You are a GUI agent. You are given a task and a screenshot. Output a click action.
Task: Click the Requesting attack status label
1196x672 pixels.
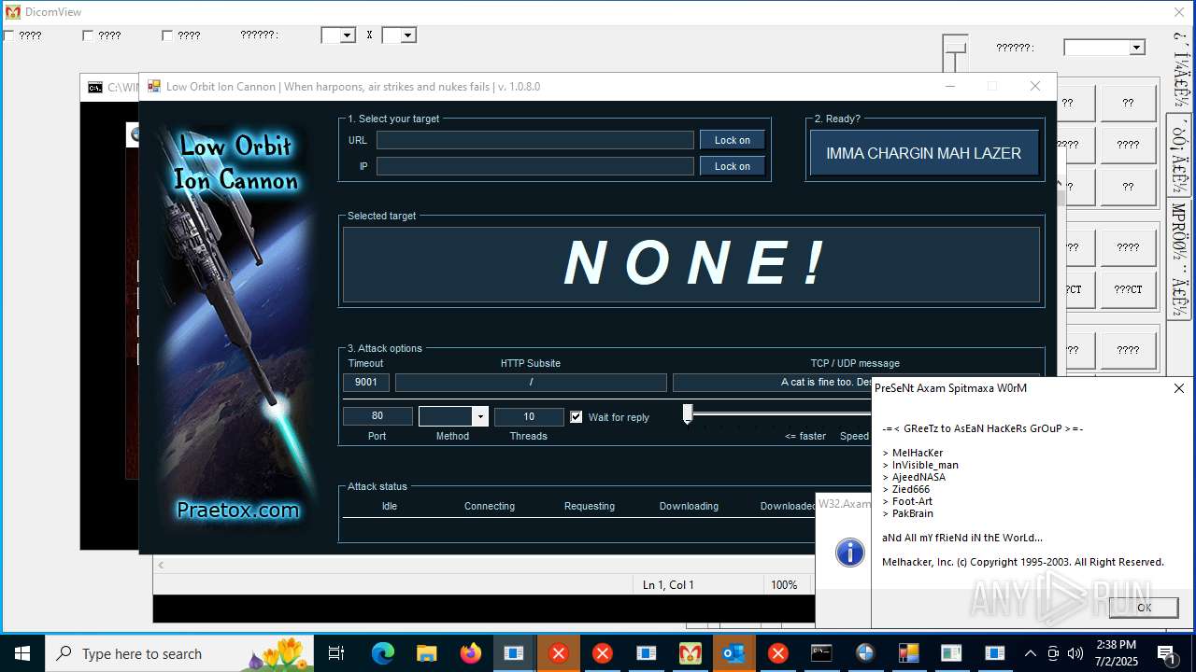click(x=590, y=506)
